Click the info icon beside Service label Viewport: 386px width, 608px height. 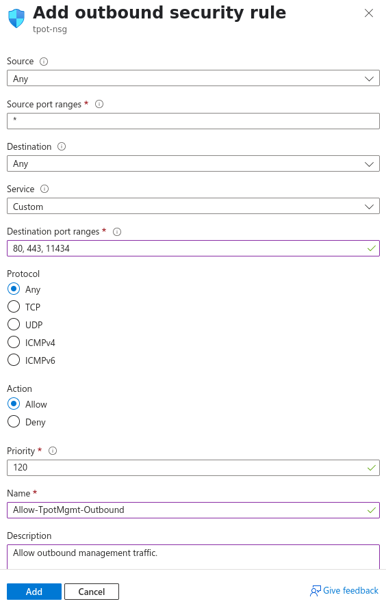44,189
